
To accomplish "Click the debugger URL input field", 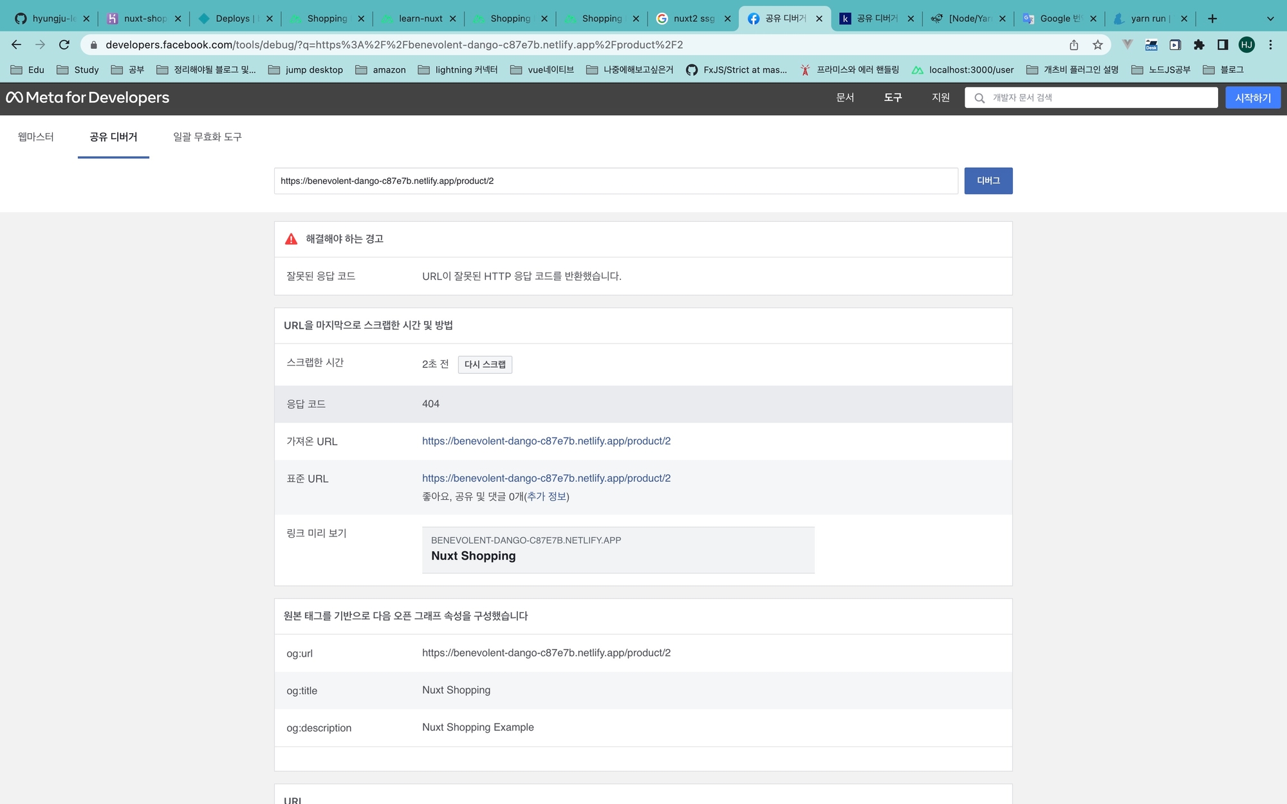I will click(x=616, y=181).
